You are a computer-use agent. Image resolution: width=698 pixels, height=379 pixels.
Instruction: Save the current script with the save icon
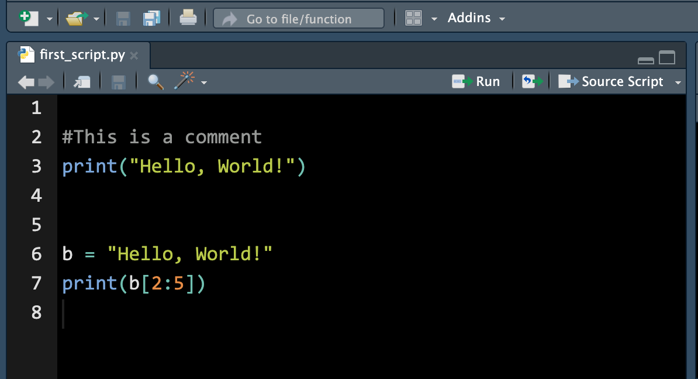click(122, 18)
